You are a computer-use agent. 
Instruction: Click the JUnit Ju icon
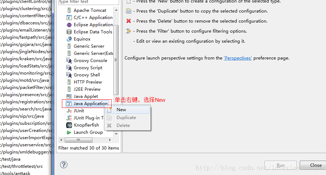click(x=69, y=111)
